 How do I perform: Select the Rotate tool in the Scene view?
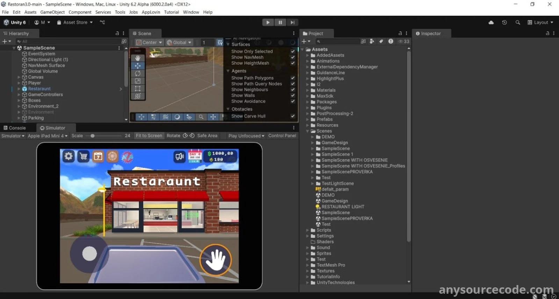pyautogui.click(x=138, y=73)
